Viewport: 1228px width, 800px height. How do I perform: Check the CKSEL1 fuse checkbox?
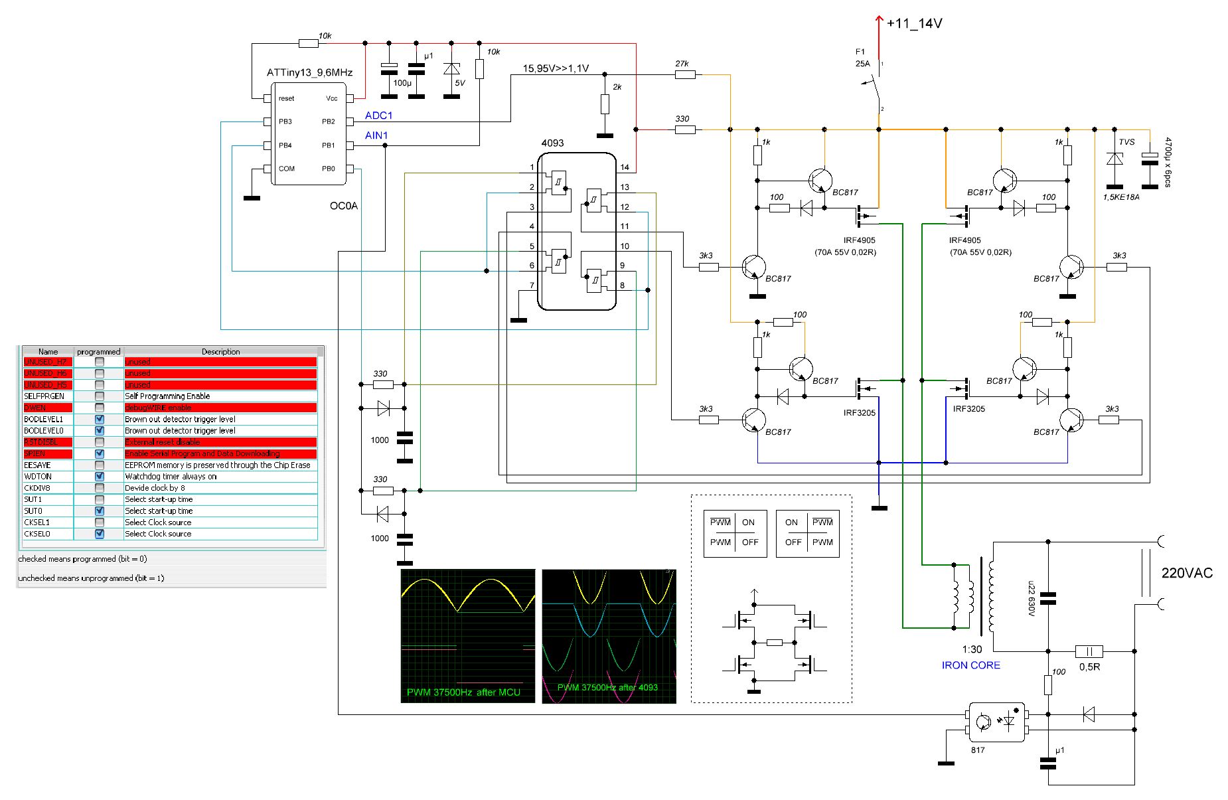[x=100, y=522]
